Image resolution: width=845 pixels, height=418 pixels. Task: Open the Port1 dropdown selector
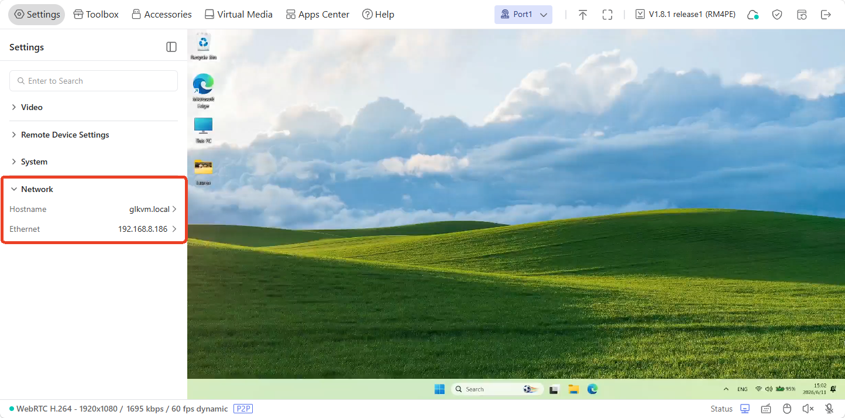pos(523,14)
